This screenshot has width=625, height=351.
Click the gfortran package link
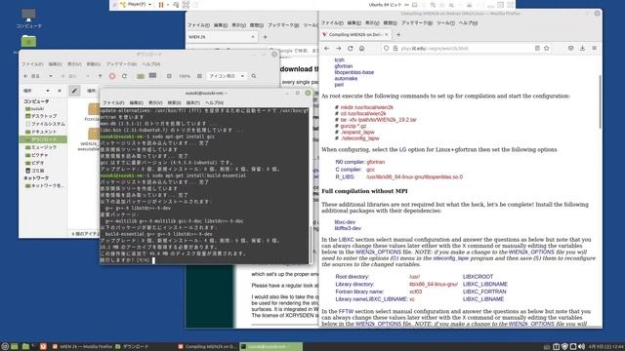(343, 66)
